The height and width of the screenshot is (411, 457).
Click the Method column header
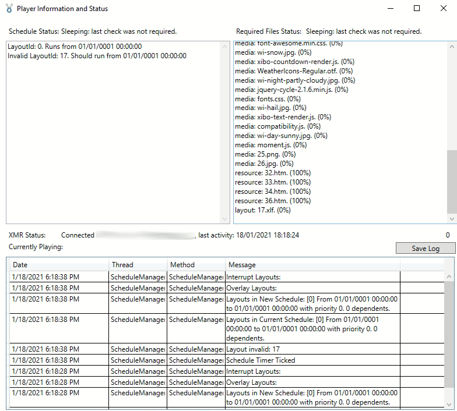195,265
